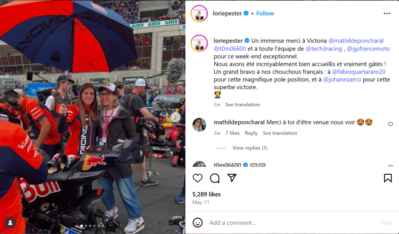Go to next photo with carousel arrow
Image resolution: width=399 pixels, height=234 pixels.
pyautogui.click(x=176, y=117)
